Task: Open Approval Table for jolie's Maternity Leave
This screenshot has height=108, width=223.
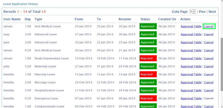Action: 191,66
